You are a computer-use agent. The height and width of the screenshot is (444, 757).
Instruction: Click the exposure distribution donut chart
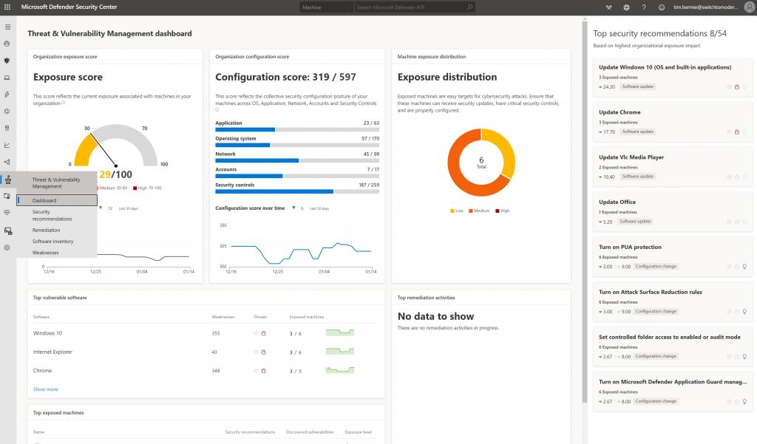(481, 163)
